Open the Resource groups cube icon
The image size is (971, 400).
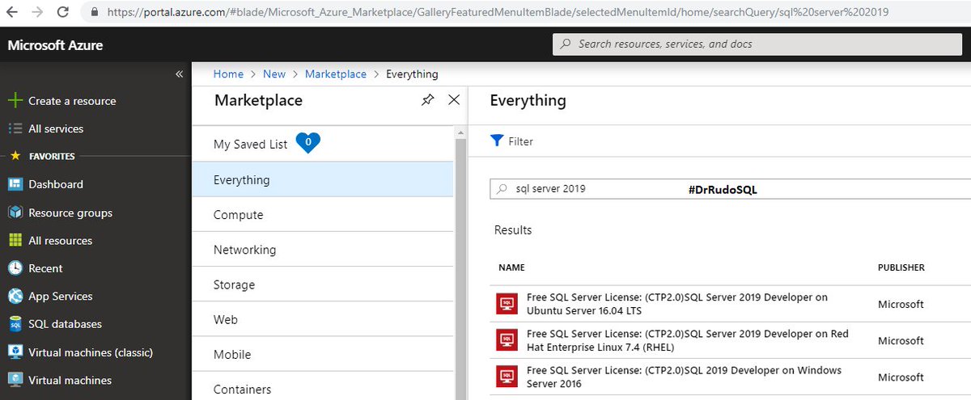click(15, 213)
